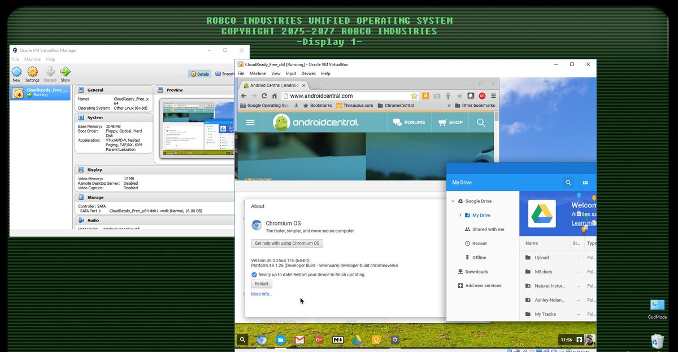Open the Chromium hamburger menu
Image resolution: width=678 pixels, height=352 pixels.
[493, 96]
